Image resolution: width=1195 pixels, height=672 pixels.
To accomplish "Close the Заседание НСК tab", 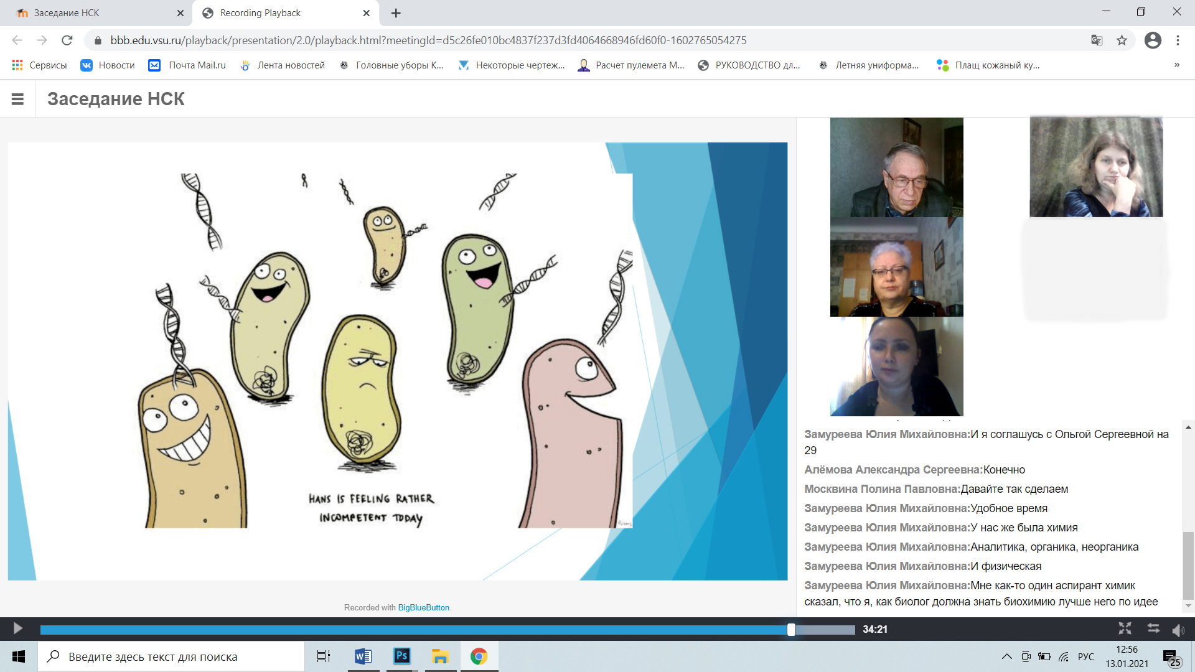I will (x=180, y=13).
